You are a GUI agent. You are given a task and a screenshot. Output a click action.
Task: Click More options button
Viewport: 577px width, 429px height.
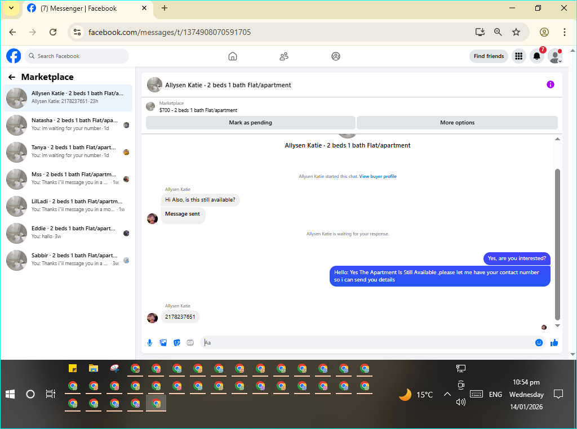pos(458,123)
